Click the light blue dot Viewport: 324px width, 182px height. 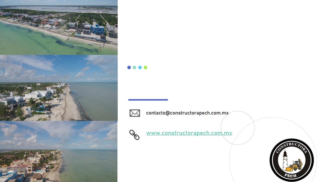click(x=140, y=67)
